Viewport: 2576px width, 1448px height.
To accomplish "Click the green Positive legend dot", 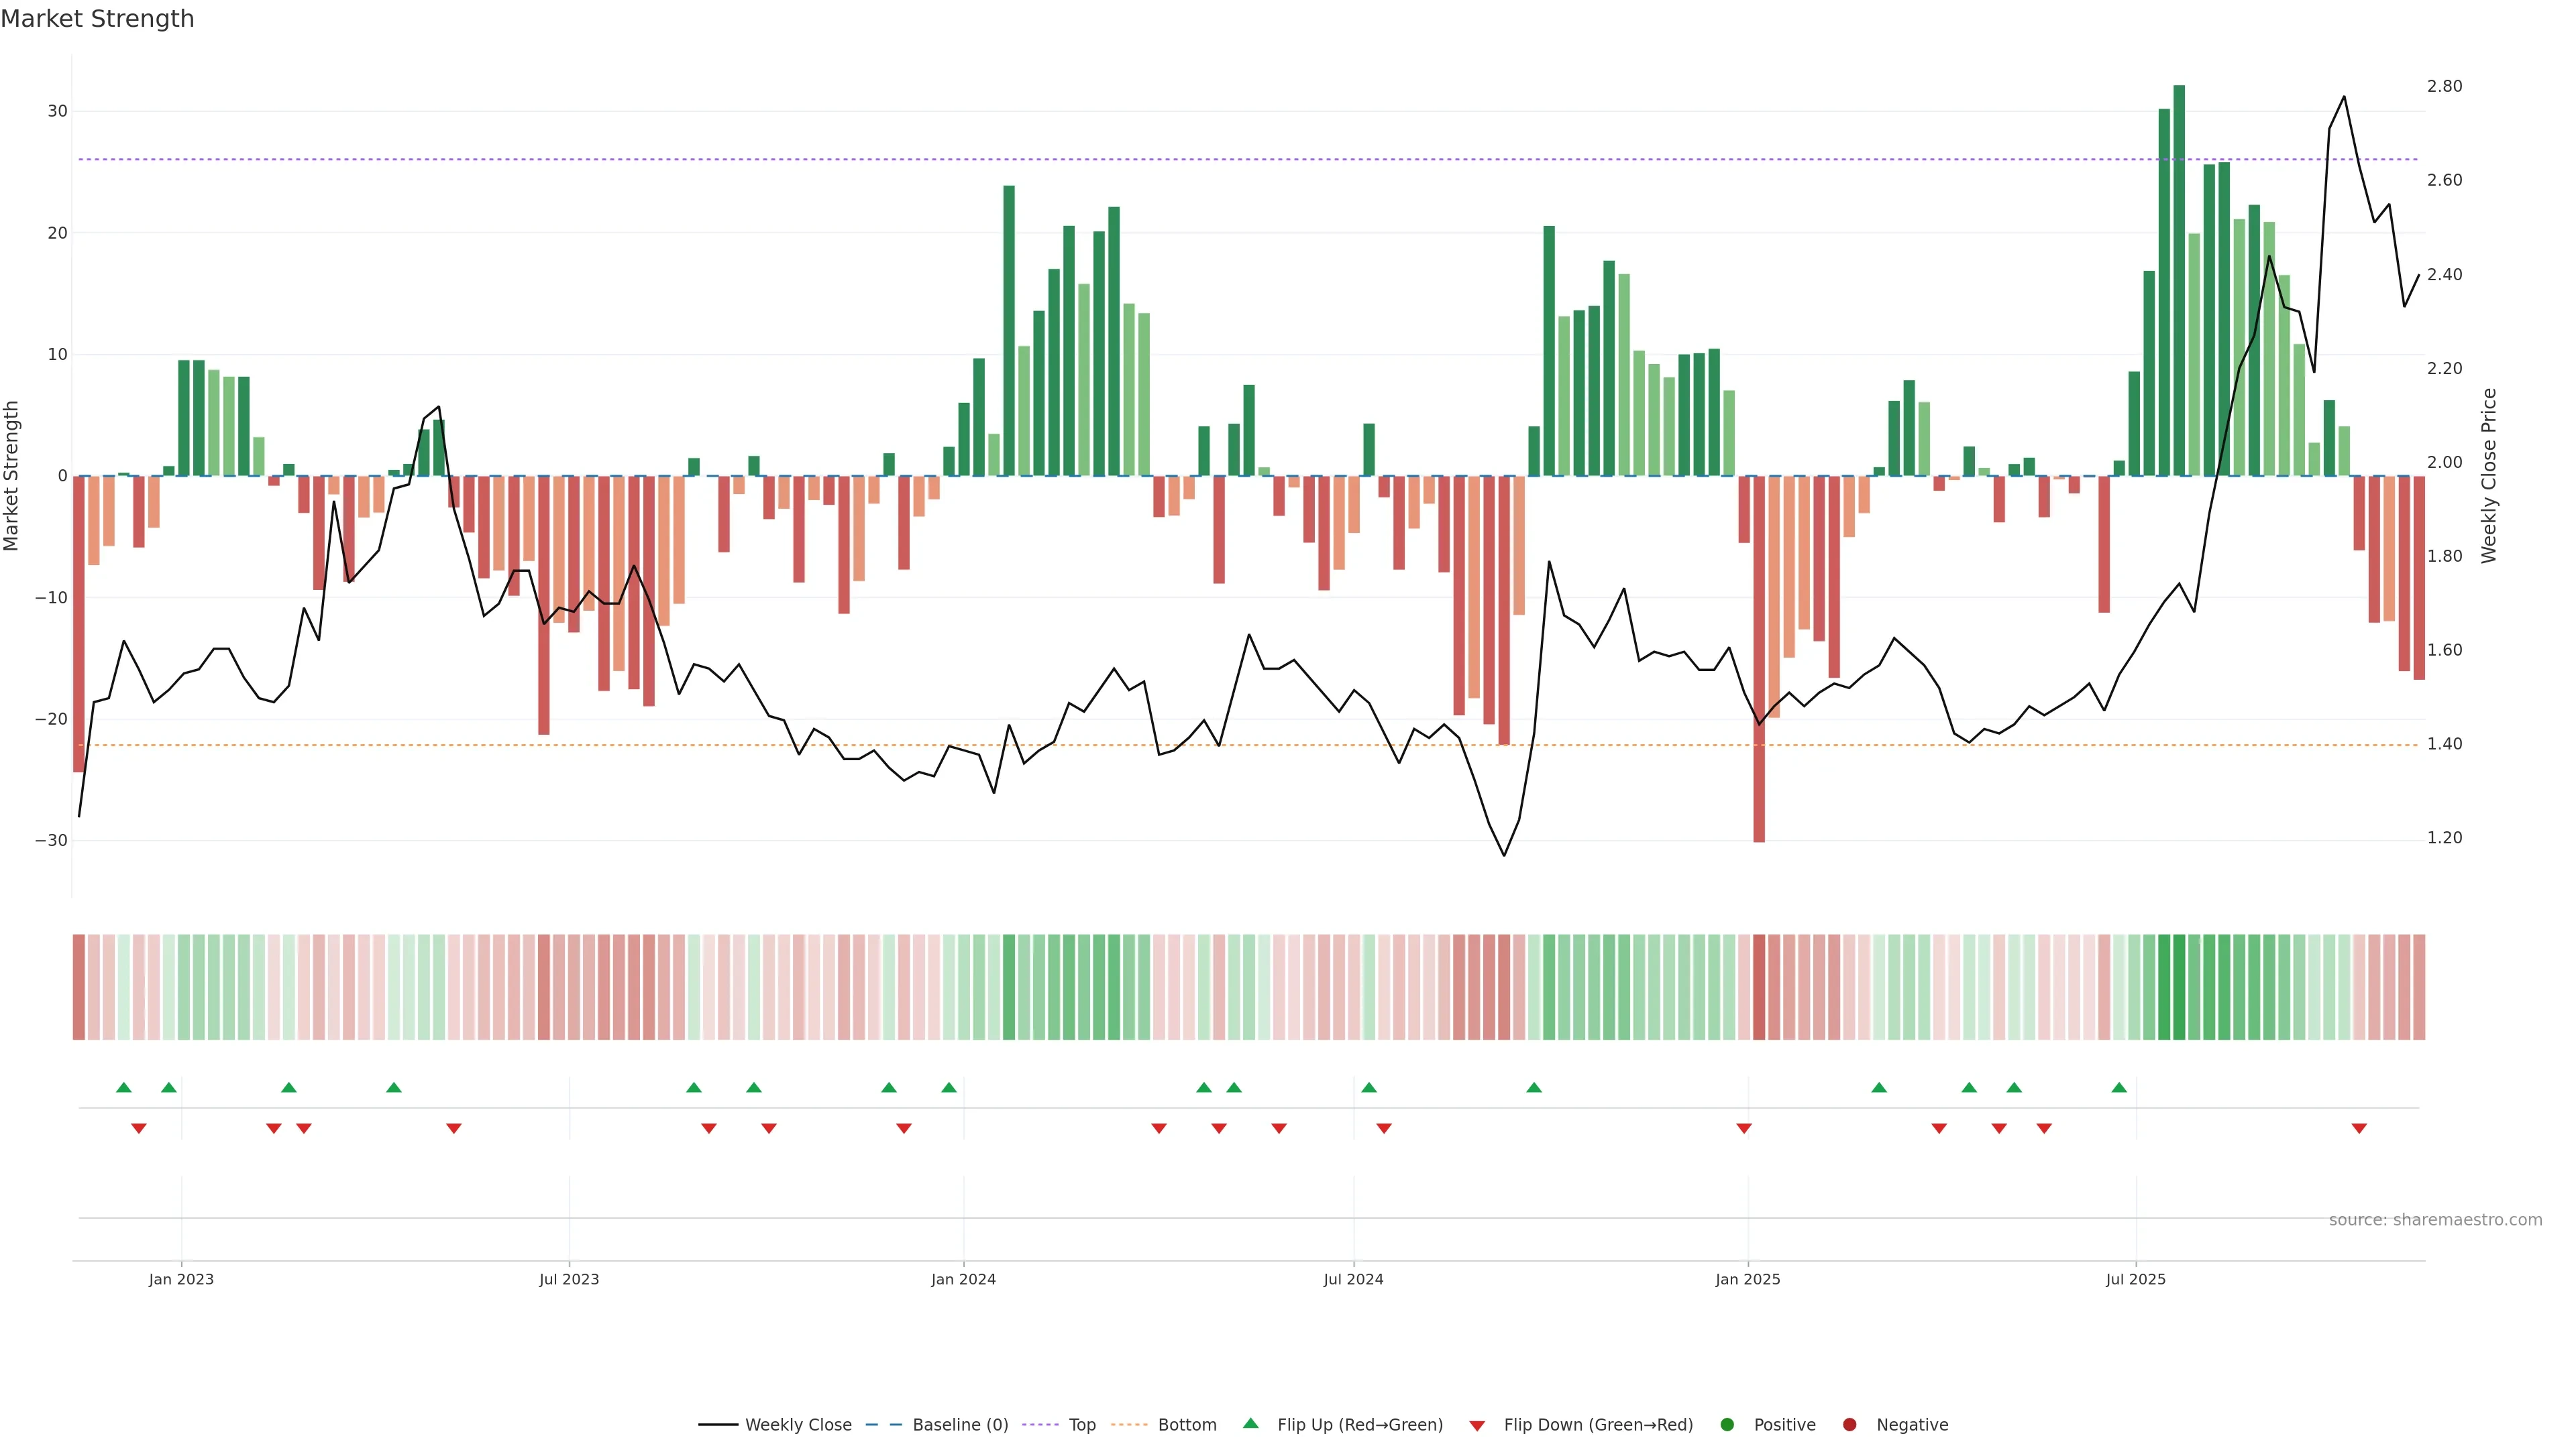I will (x=1727, y=1425).
